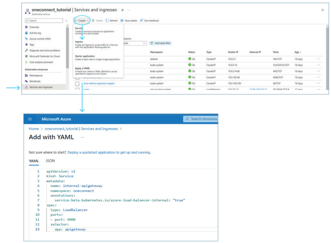Switch to the JSON tab
Image resolution: width=331 pixels, height=243 pixels.
(50, 161)
